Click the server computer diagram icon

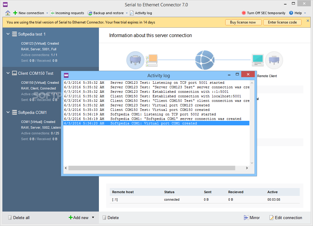pos(152,60)
